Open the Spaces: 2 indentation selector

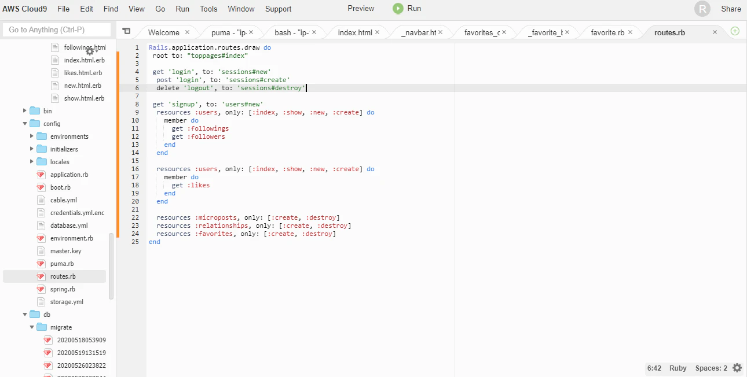click(711, 368)
